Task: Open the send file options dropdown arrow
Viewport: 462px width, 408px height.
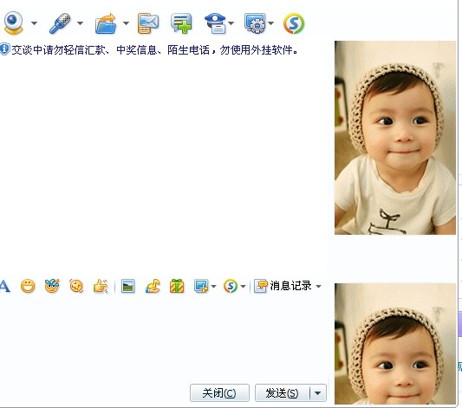Action: [x=126, y=23]
